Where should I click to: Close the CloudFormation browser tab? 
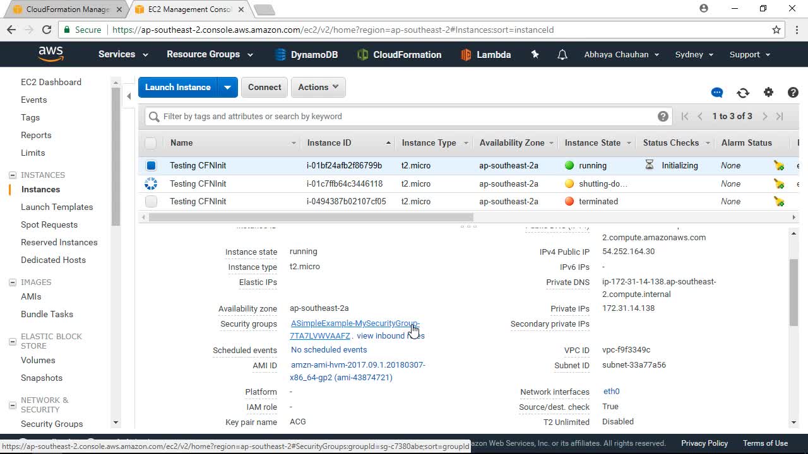pos(119,9)
